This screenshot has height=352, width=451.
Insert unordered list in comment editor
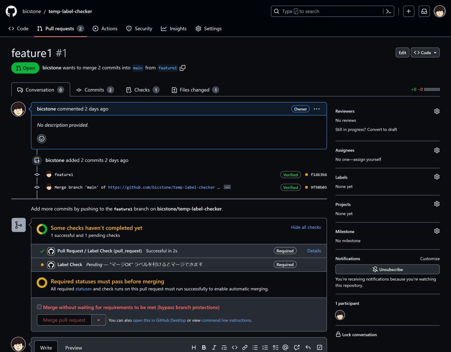pos(255,347)
